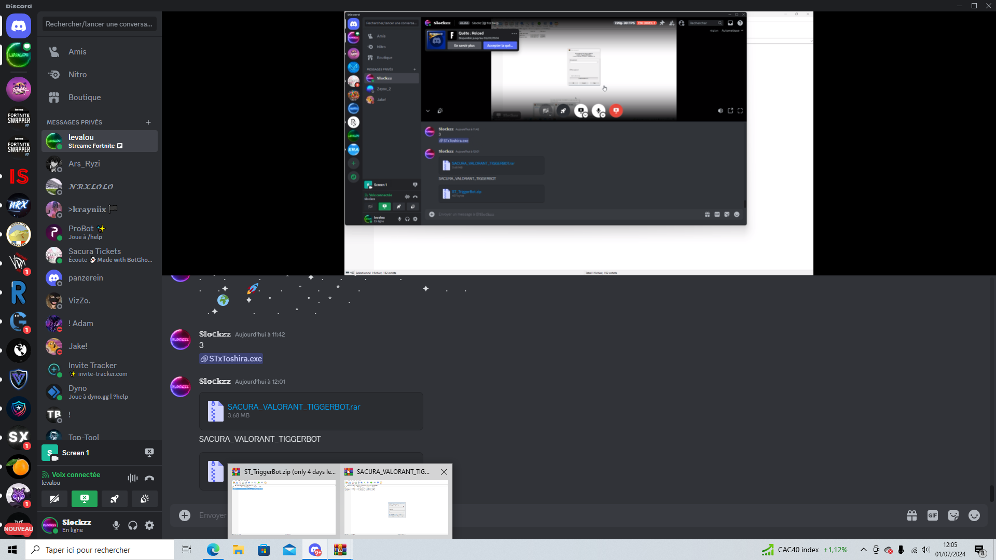Open noise suppression options
Screen dimensions: 996x560
click(133, 478)
